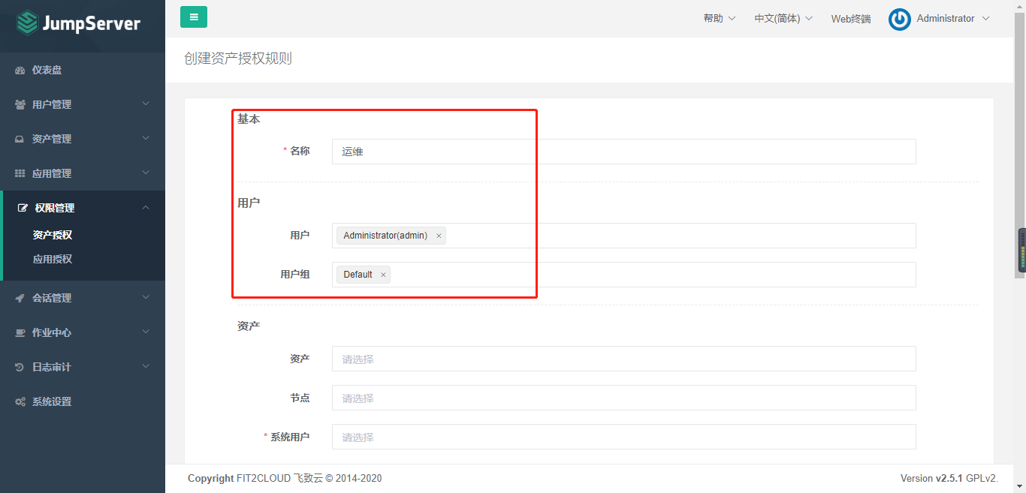Expand the 会话管理 menu chevron
Viewport: 1026px width, 493px height.
[x=146, y=298]
